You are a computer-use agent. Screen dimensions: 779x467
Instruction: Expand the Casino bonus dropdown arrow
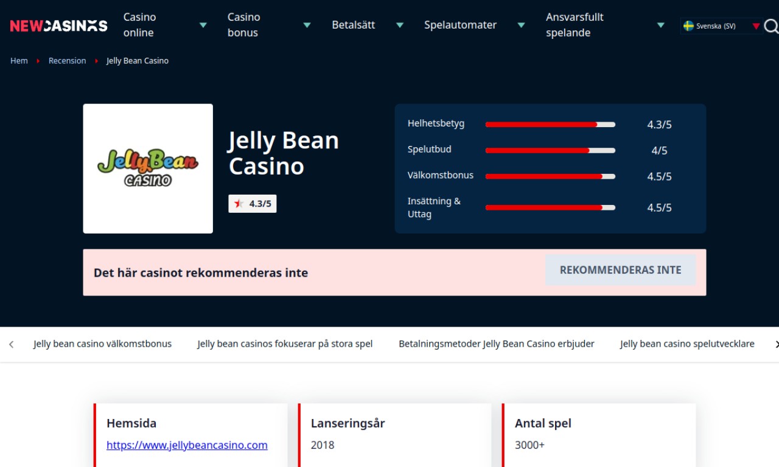(x=307, y=26)
